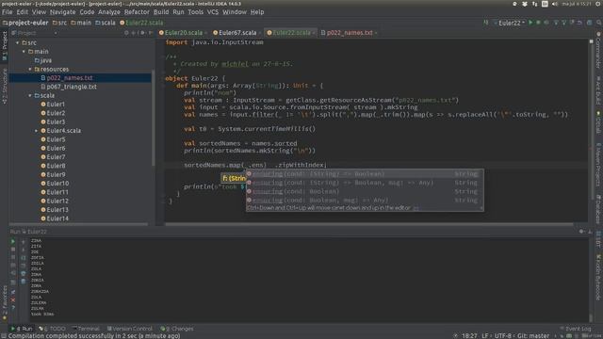Toggle the Structure tool window side tab
Screen dimensions: 603x339
4,87
